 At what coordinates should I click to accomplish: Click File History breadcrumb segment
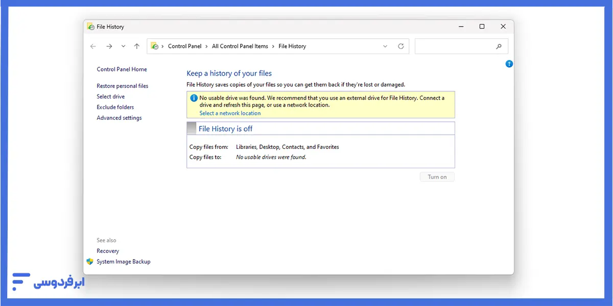click(292, 46)
